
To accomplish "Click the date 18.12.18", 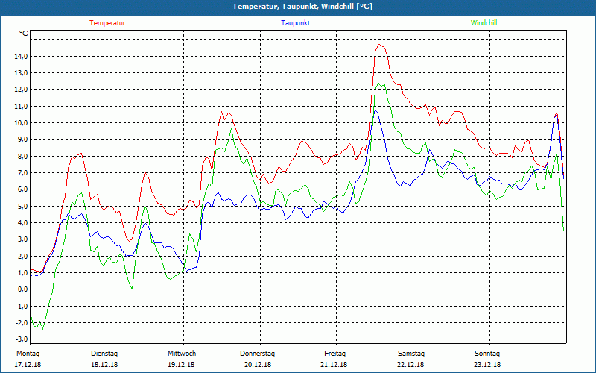I will point(104,365).
